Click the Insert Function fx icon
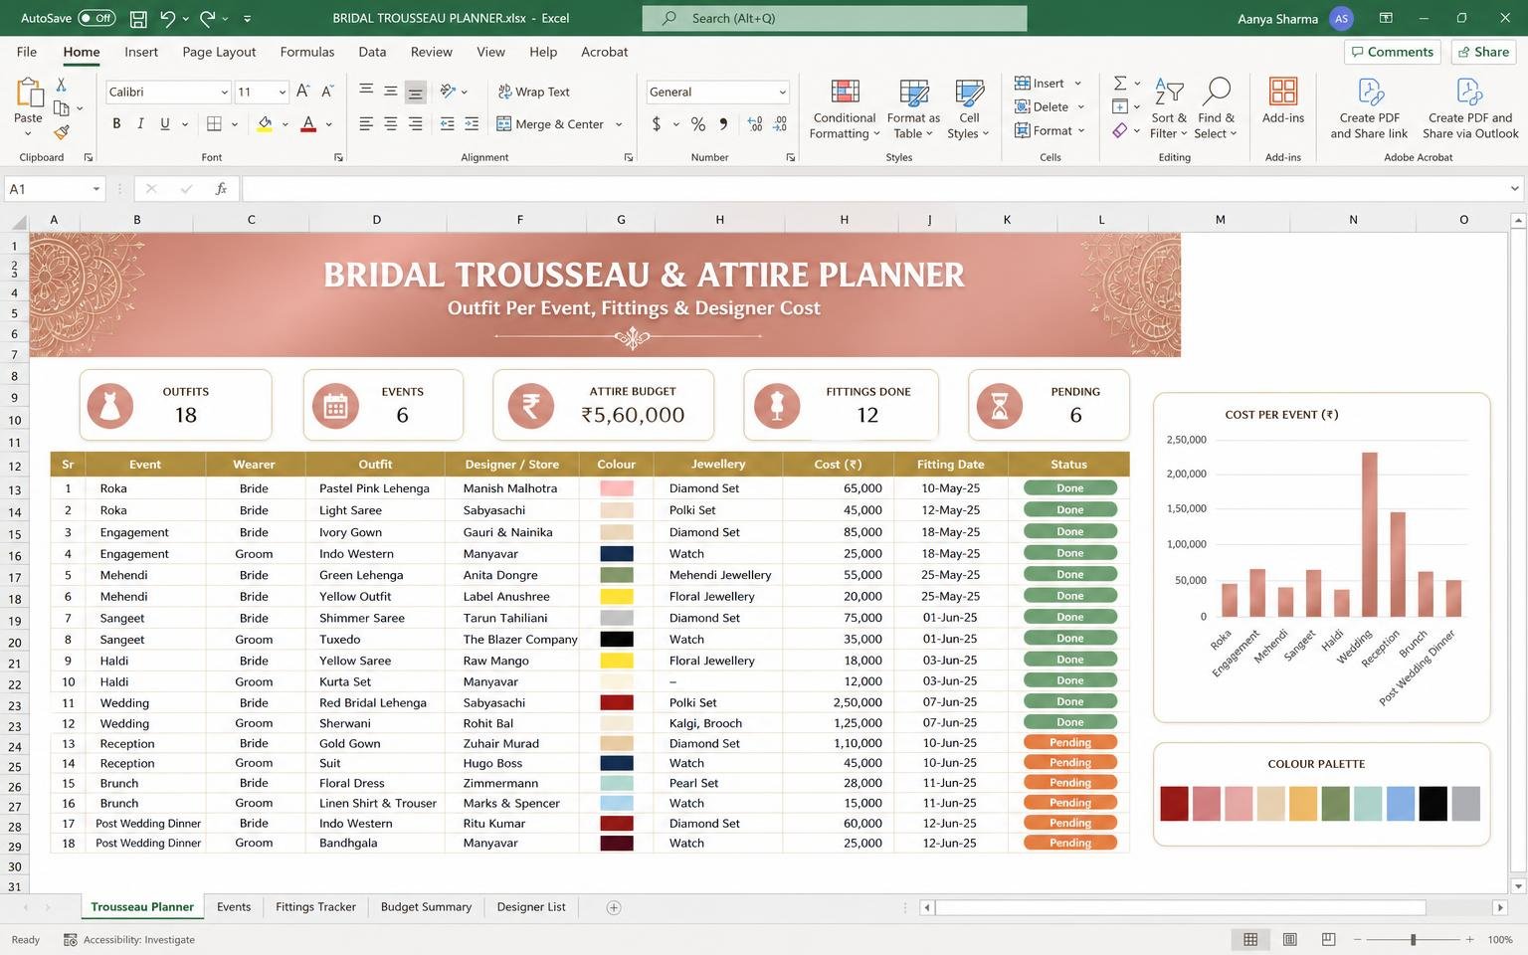This screenshot has height=955, width=1528. [221, 189]
